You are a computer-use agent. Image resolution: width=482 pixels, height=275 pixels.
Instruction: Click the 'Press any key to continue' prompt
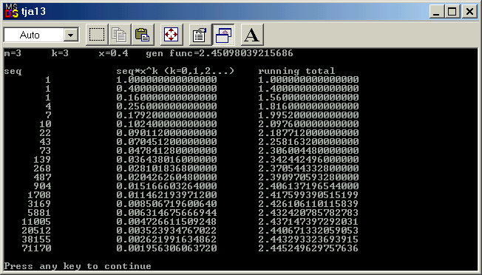(x=78, y=266)
